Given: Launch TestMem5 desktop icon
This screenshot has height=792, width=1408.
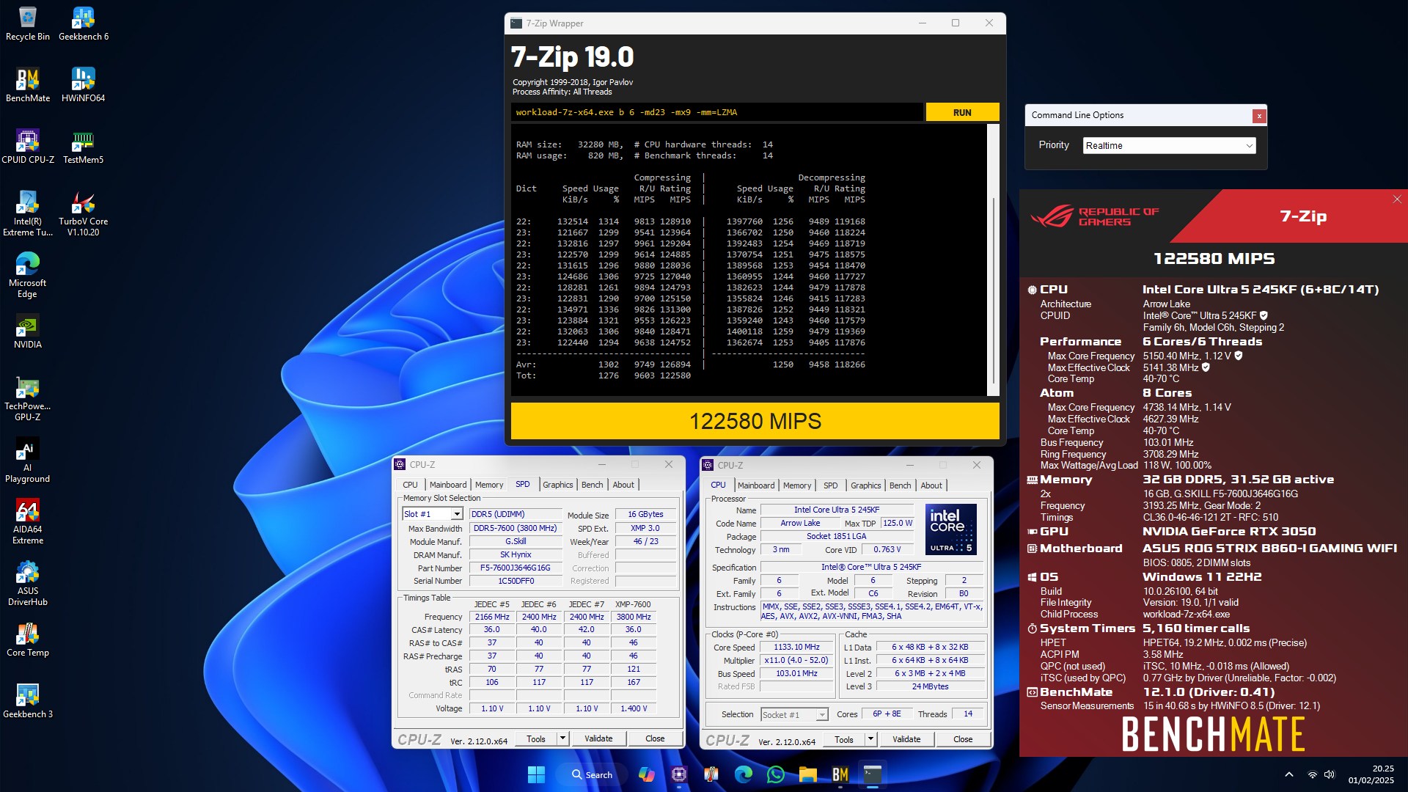Looking at the screenshot, I should [83, 147].
